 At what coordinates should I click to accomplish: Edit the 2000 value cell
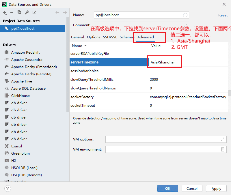189,80
